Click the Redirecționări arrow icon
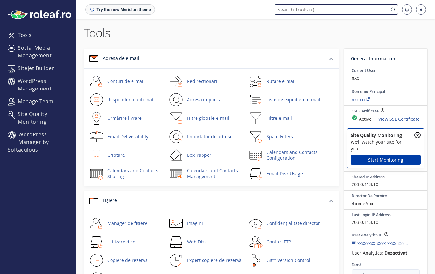The image size is (435, 274). (x=176, y=81)
